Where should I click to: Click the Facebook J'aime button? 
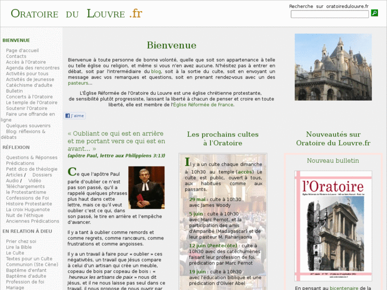click(x=75, y=116)
